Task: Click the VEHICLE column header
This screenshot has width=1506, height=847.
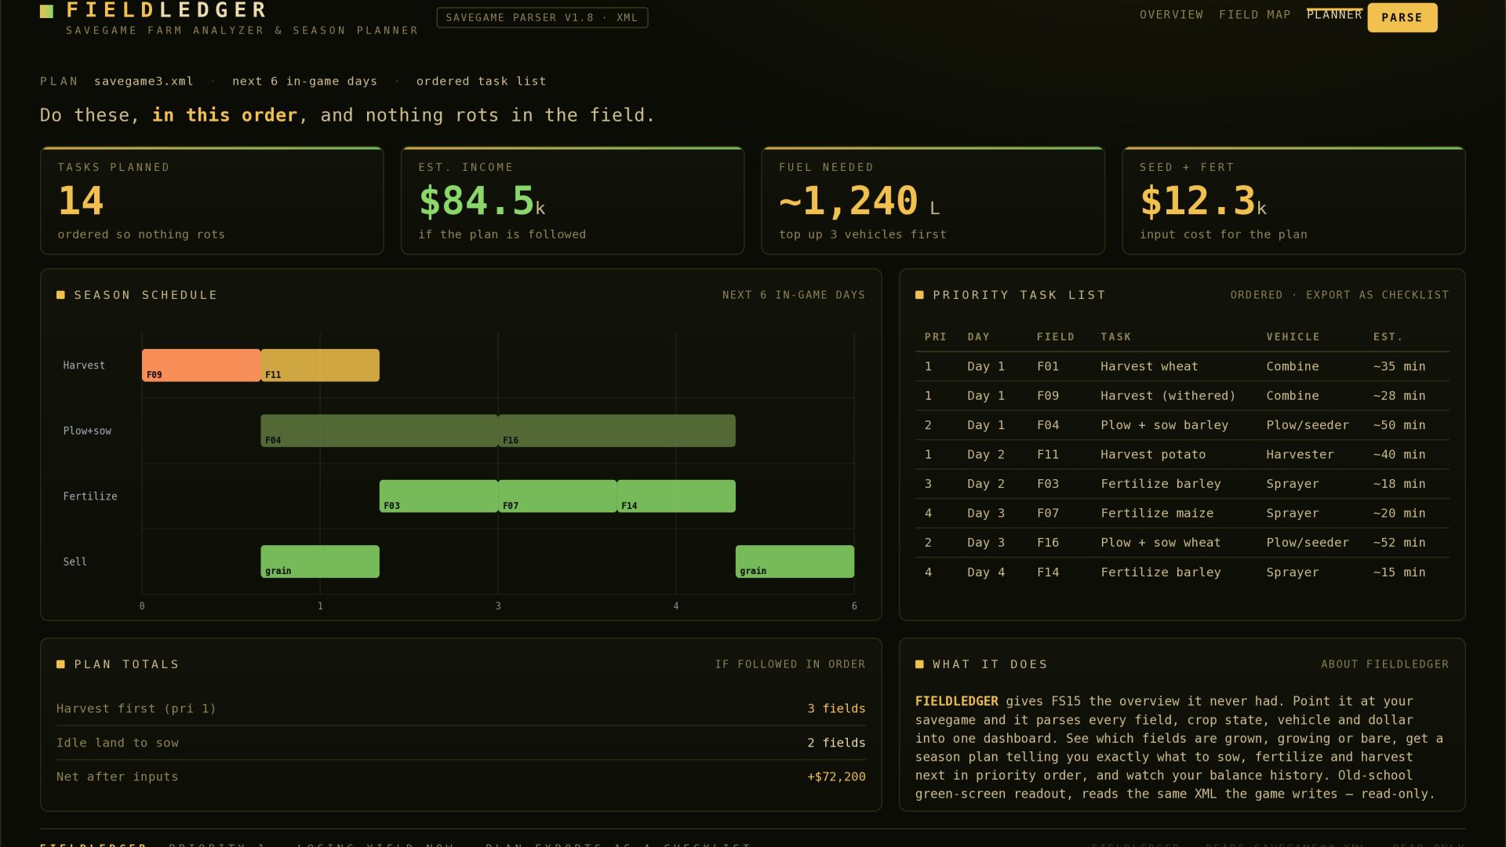Action: pos(1293,337)
